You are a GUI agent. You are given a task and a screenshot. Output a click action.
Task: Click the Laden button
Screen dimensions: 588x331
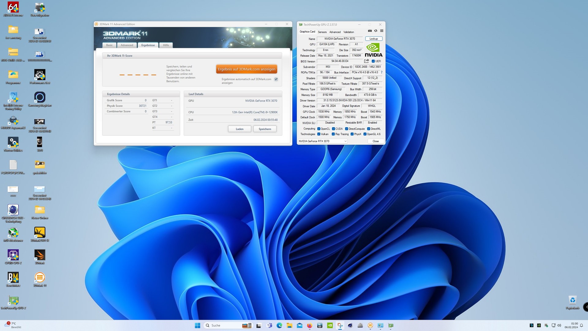click(x=239, y=129)
